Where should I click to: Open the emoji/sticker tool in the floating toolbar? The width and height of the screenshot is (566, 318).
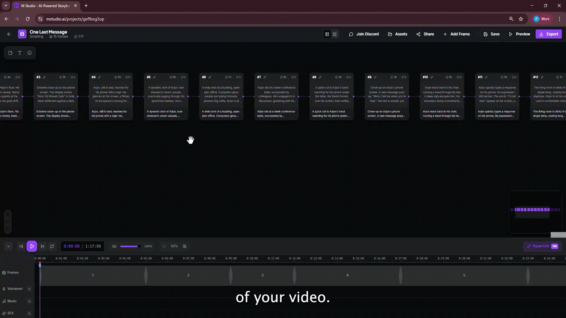(x=29, y=53)
